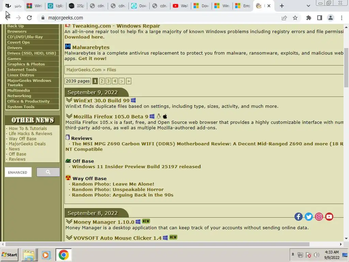Click the browser forward arrow

[18, 18]
